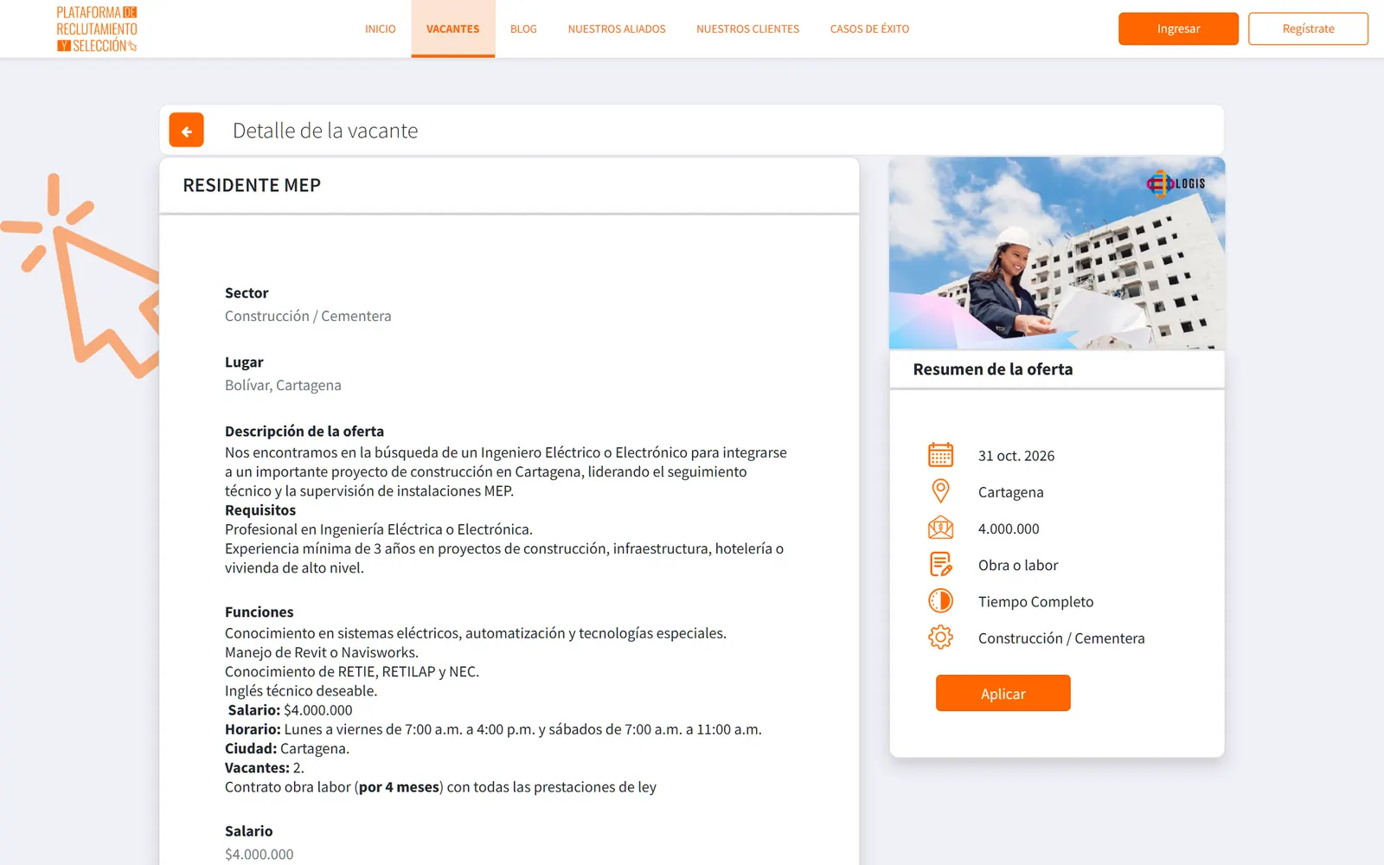This screenshot has width=1384, height=865.
Task: Open the VACANTES tab
Action: [x=452, y=29]
